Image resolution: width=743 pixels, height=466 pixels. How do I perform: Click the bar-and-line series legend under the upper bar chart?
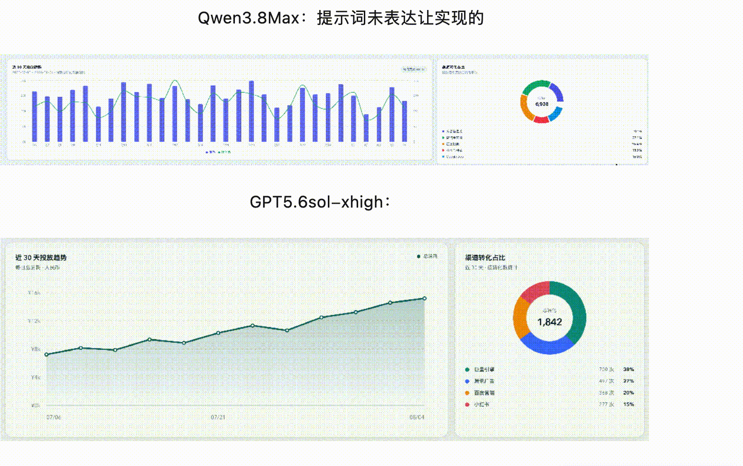click(x=218, y=152)
